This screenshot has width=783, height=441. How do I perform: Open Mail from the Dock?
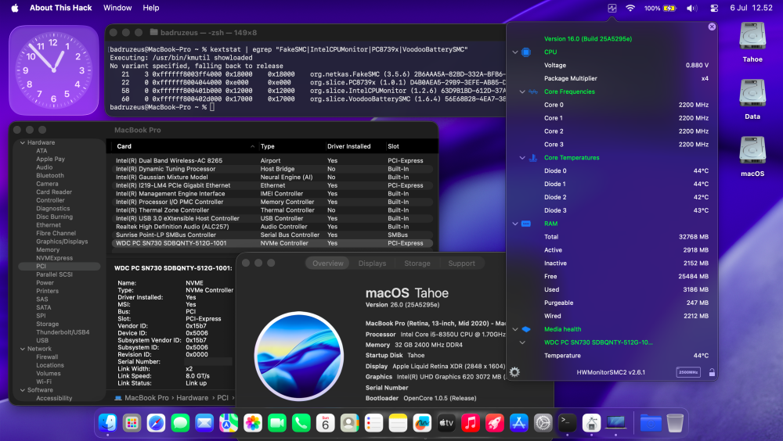(204, 423)
